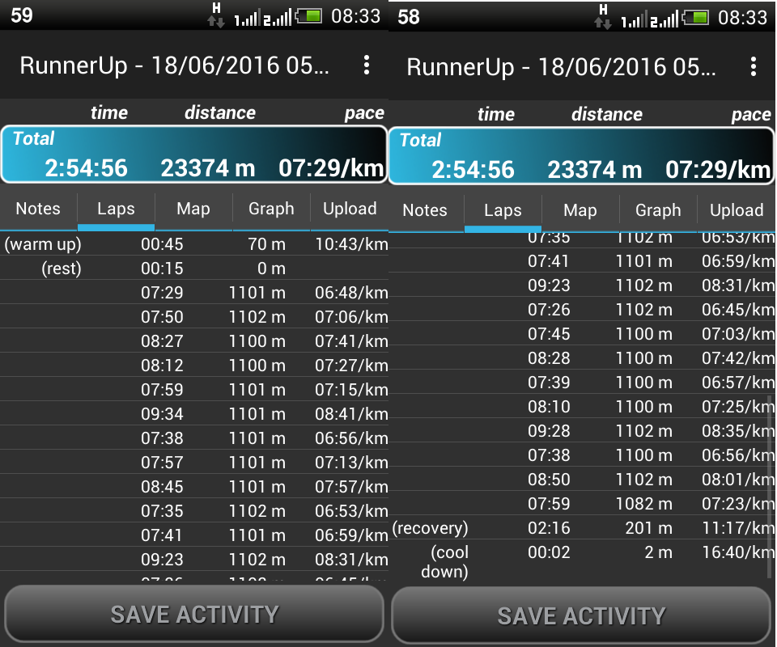This screenshot has width=777, height=647.
Task: Select Laps tab in left screen
Action: pos(116,209)
